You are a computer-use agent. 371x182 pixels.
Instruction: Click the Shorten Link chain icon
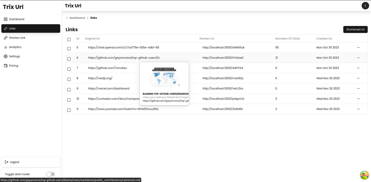click(x=5, y=37)
